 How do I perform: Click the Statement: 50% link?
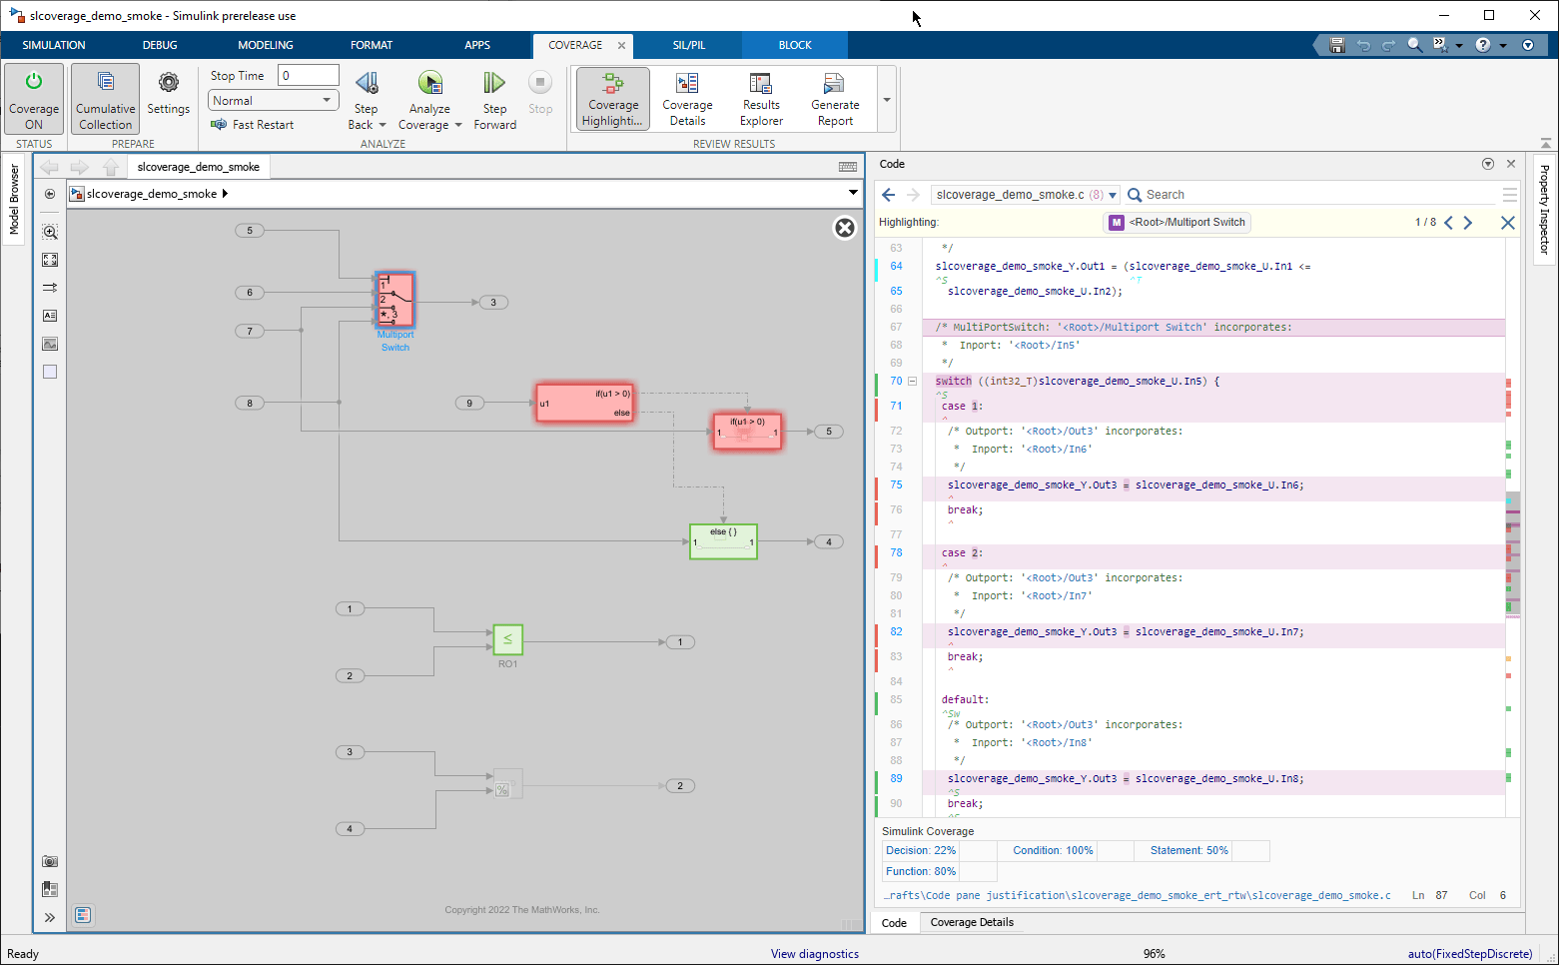(1189, 850)
